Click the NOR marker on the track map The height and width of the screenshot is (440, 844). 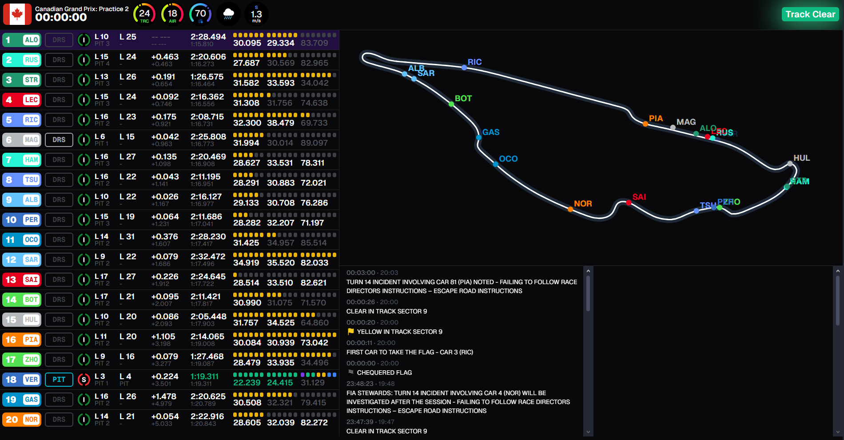[x=570, y=209]
